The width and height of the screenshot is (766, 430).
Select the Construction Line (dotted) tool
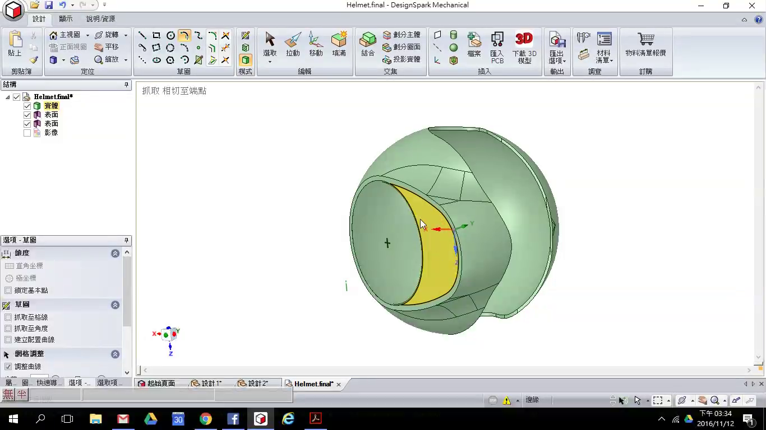142,60
